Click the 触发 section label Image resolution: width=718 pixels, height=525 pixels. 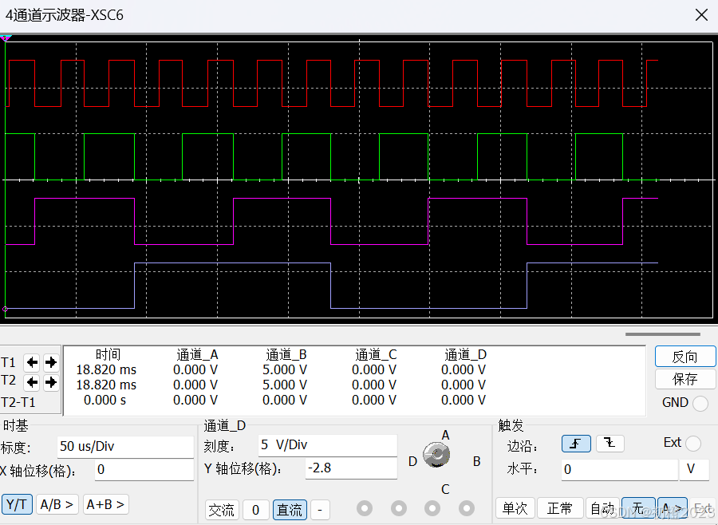511,425
